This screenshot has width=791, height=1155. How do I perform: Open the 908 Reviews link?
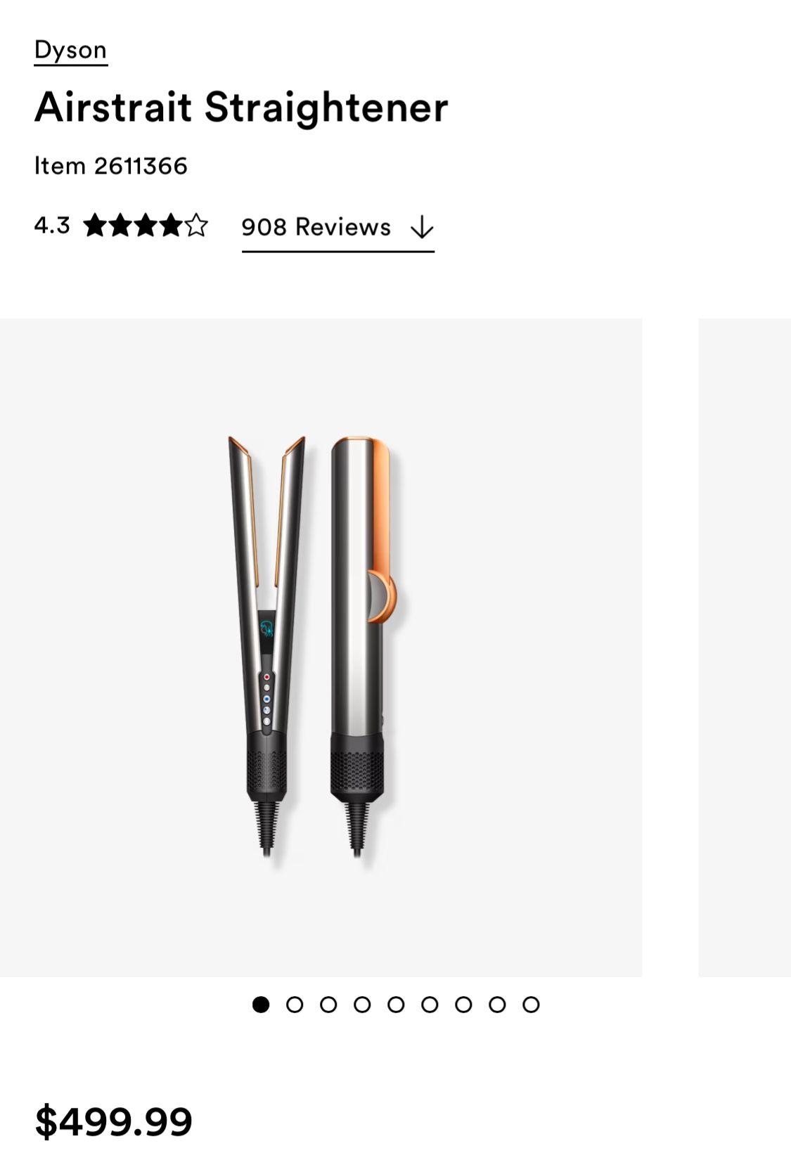coord(316,227)
